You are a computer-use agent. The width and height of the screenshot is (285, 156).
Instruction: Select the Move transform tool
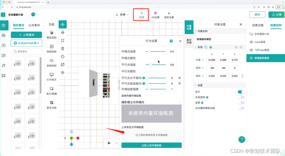click(63, 24)
